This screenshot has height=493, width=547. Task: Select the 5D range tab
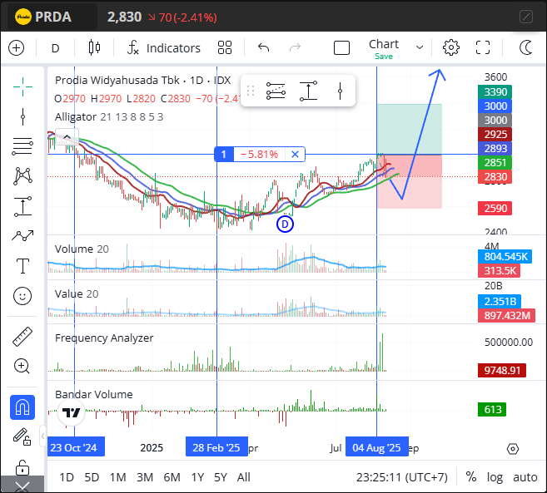(92, 477)
